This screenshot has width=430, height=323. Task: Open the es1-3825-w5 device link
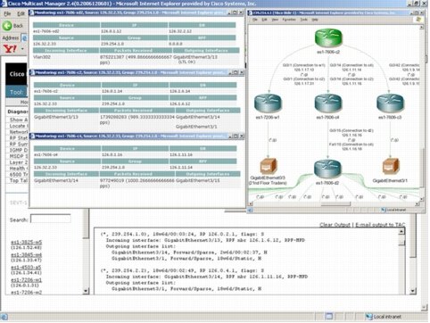point(26,242)
